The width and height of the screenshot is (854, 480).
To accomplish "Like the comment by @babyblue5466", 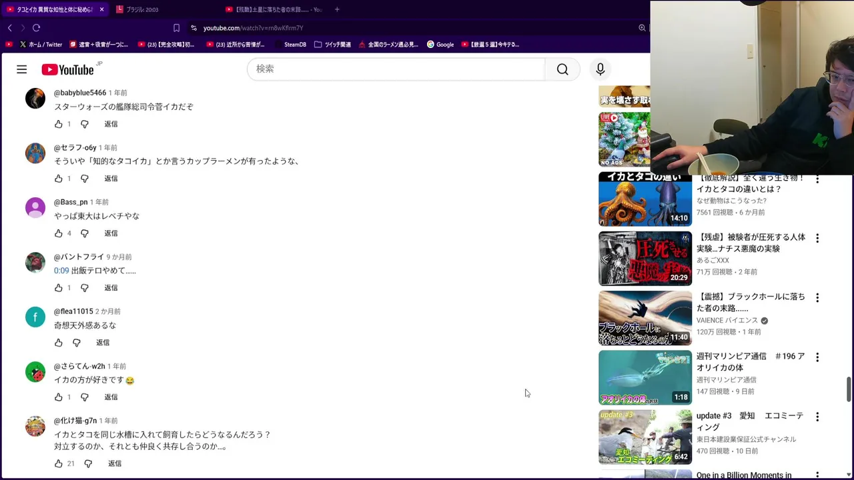I will coord(59,124).
